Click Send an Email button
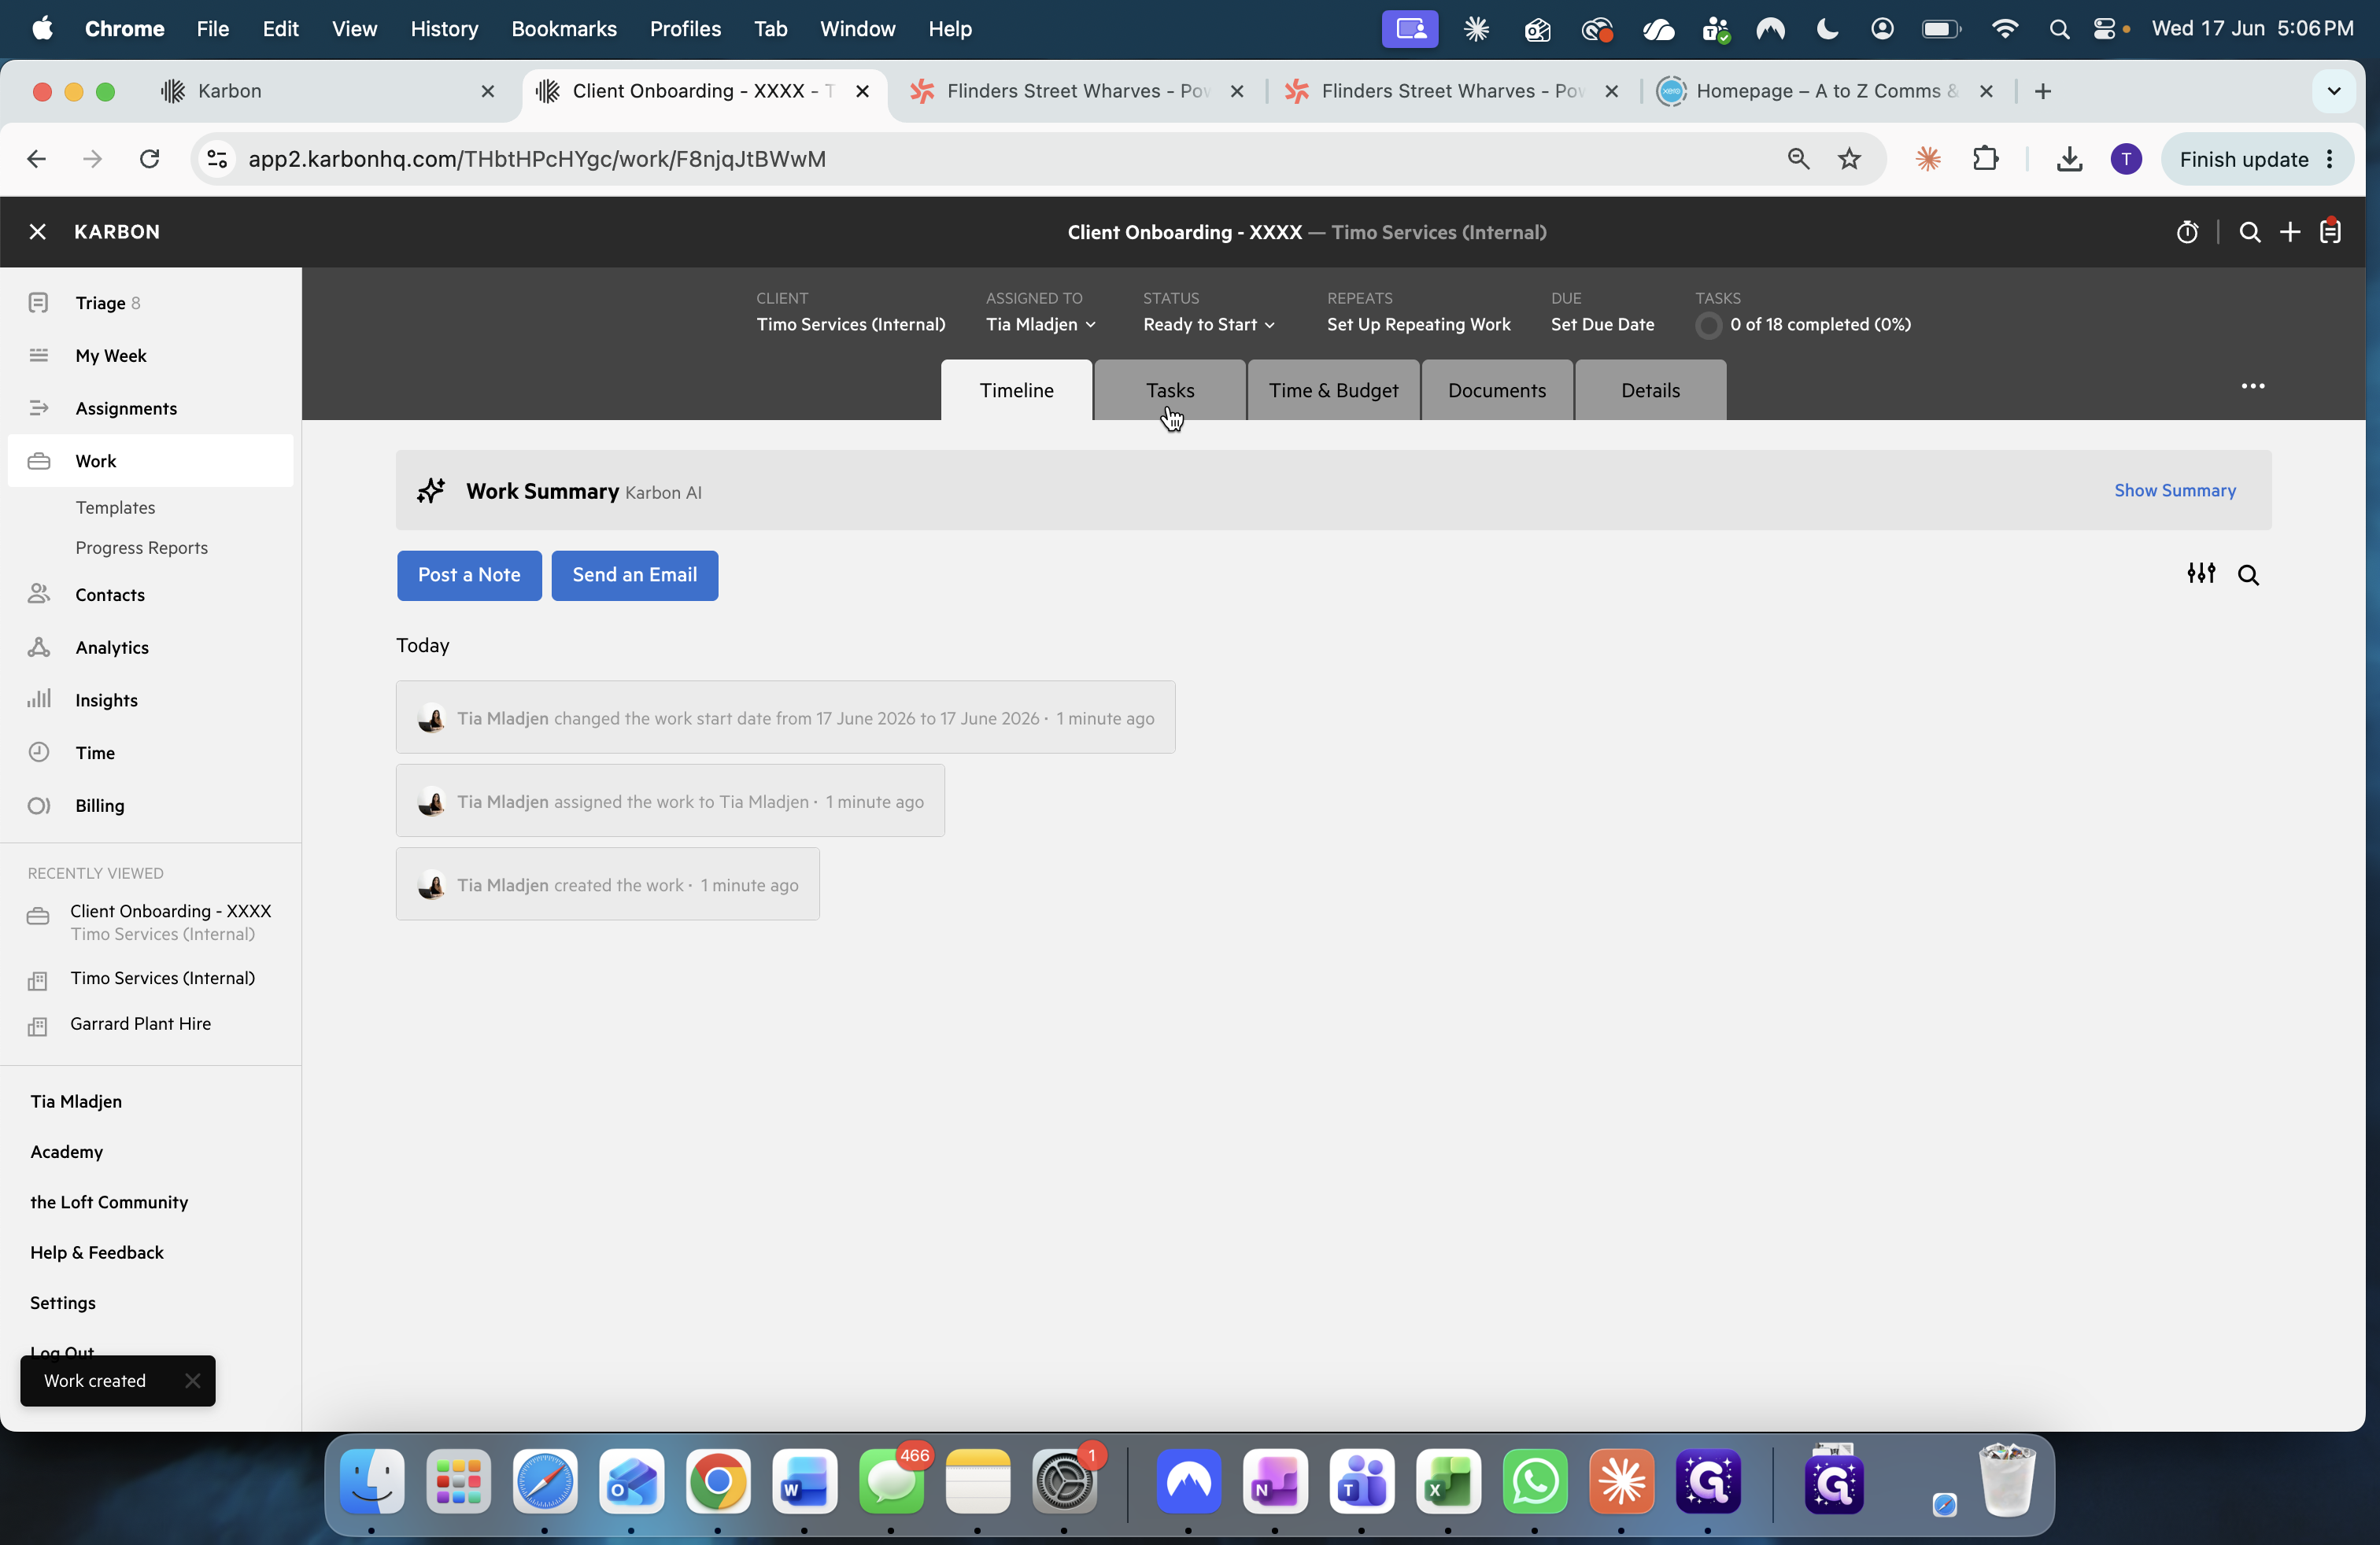2380x1545 pixels. coord(635,576)
